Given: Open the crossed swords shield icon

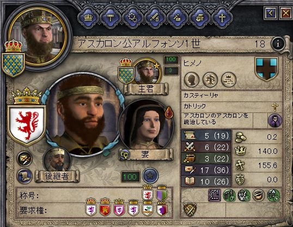Looking at the screenshot, I should (190, 210).
